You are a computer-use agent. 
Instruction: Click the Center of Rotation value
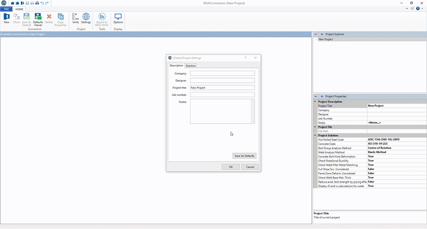379,148
